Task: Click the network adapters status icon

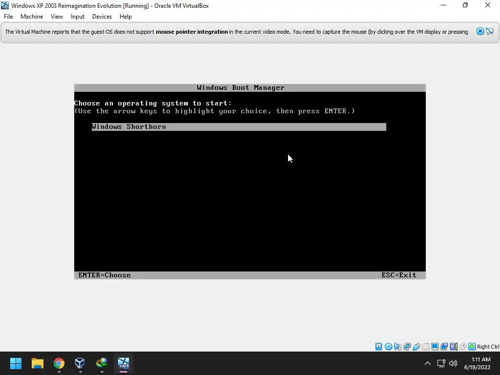Action: point(407,347)
